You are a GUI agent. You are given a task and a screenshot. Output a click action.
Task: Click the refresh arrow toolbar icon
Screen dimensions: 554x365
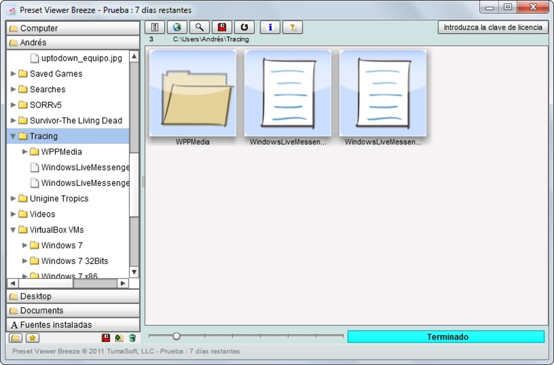(244, 27)
